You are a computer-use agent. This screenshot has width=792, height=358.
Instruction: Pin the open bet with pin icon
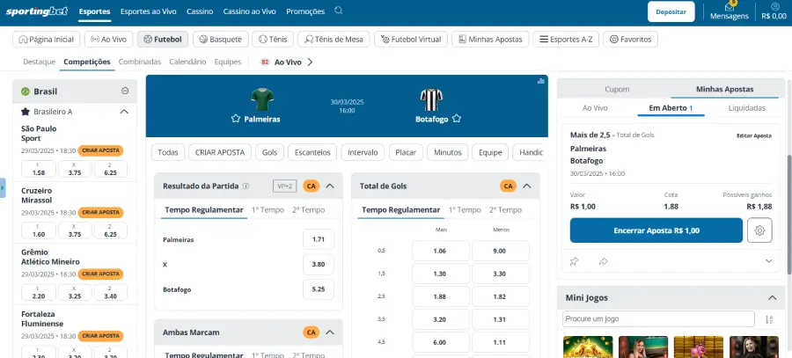[574, 261]
